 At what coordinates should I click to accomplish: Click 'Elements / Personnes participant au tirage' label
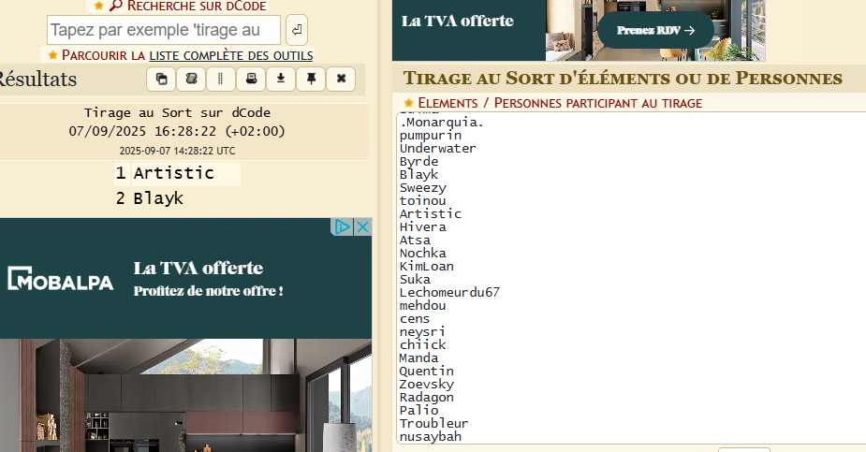pyautogui.click(x=560, y=103)
